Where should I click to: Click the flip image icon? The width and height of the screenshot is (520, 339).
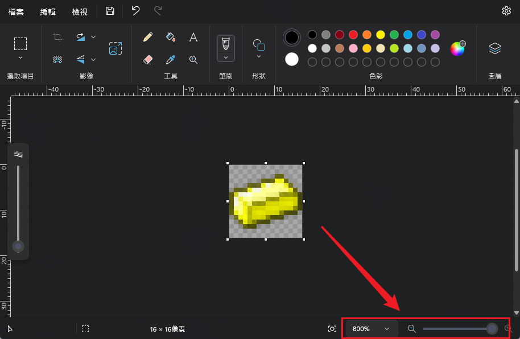click(x=81, y=60)
